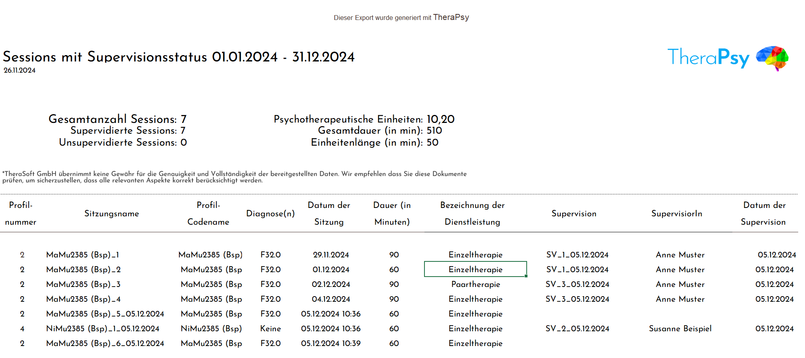The width and height of the screenshot is (805, 358).
Task: Click the 'Profil-Codename' column header
Action: tap(208, 214)
